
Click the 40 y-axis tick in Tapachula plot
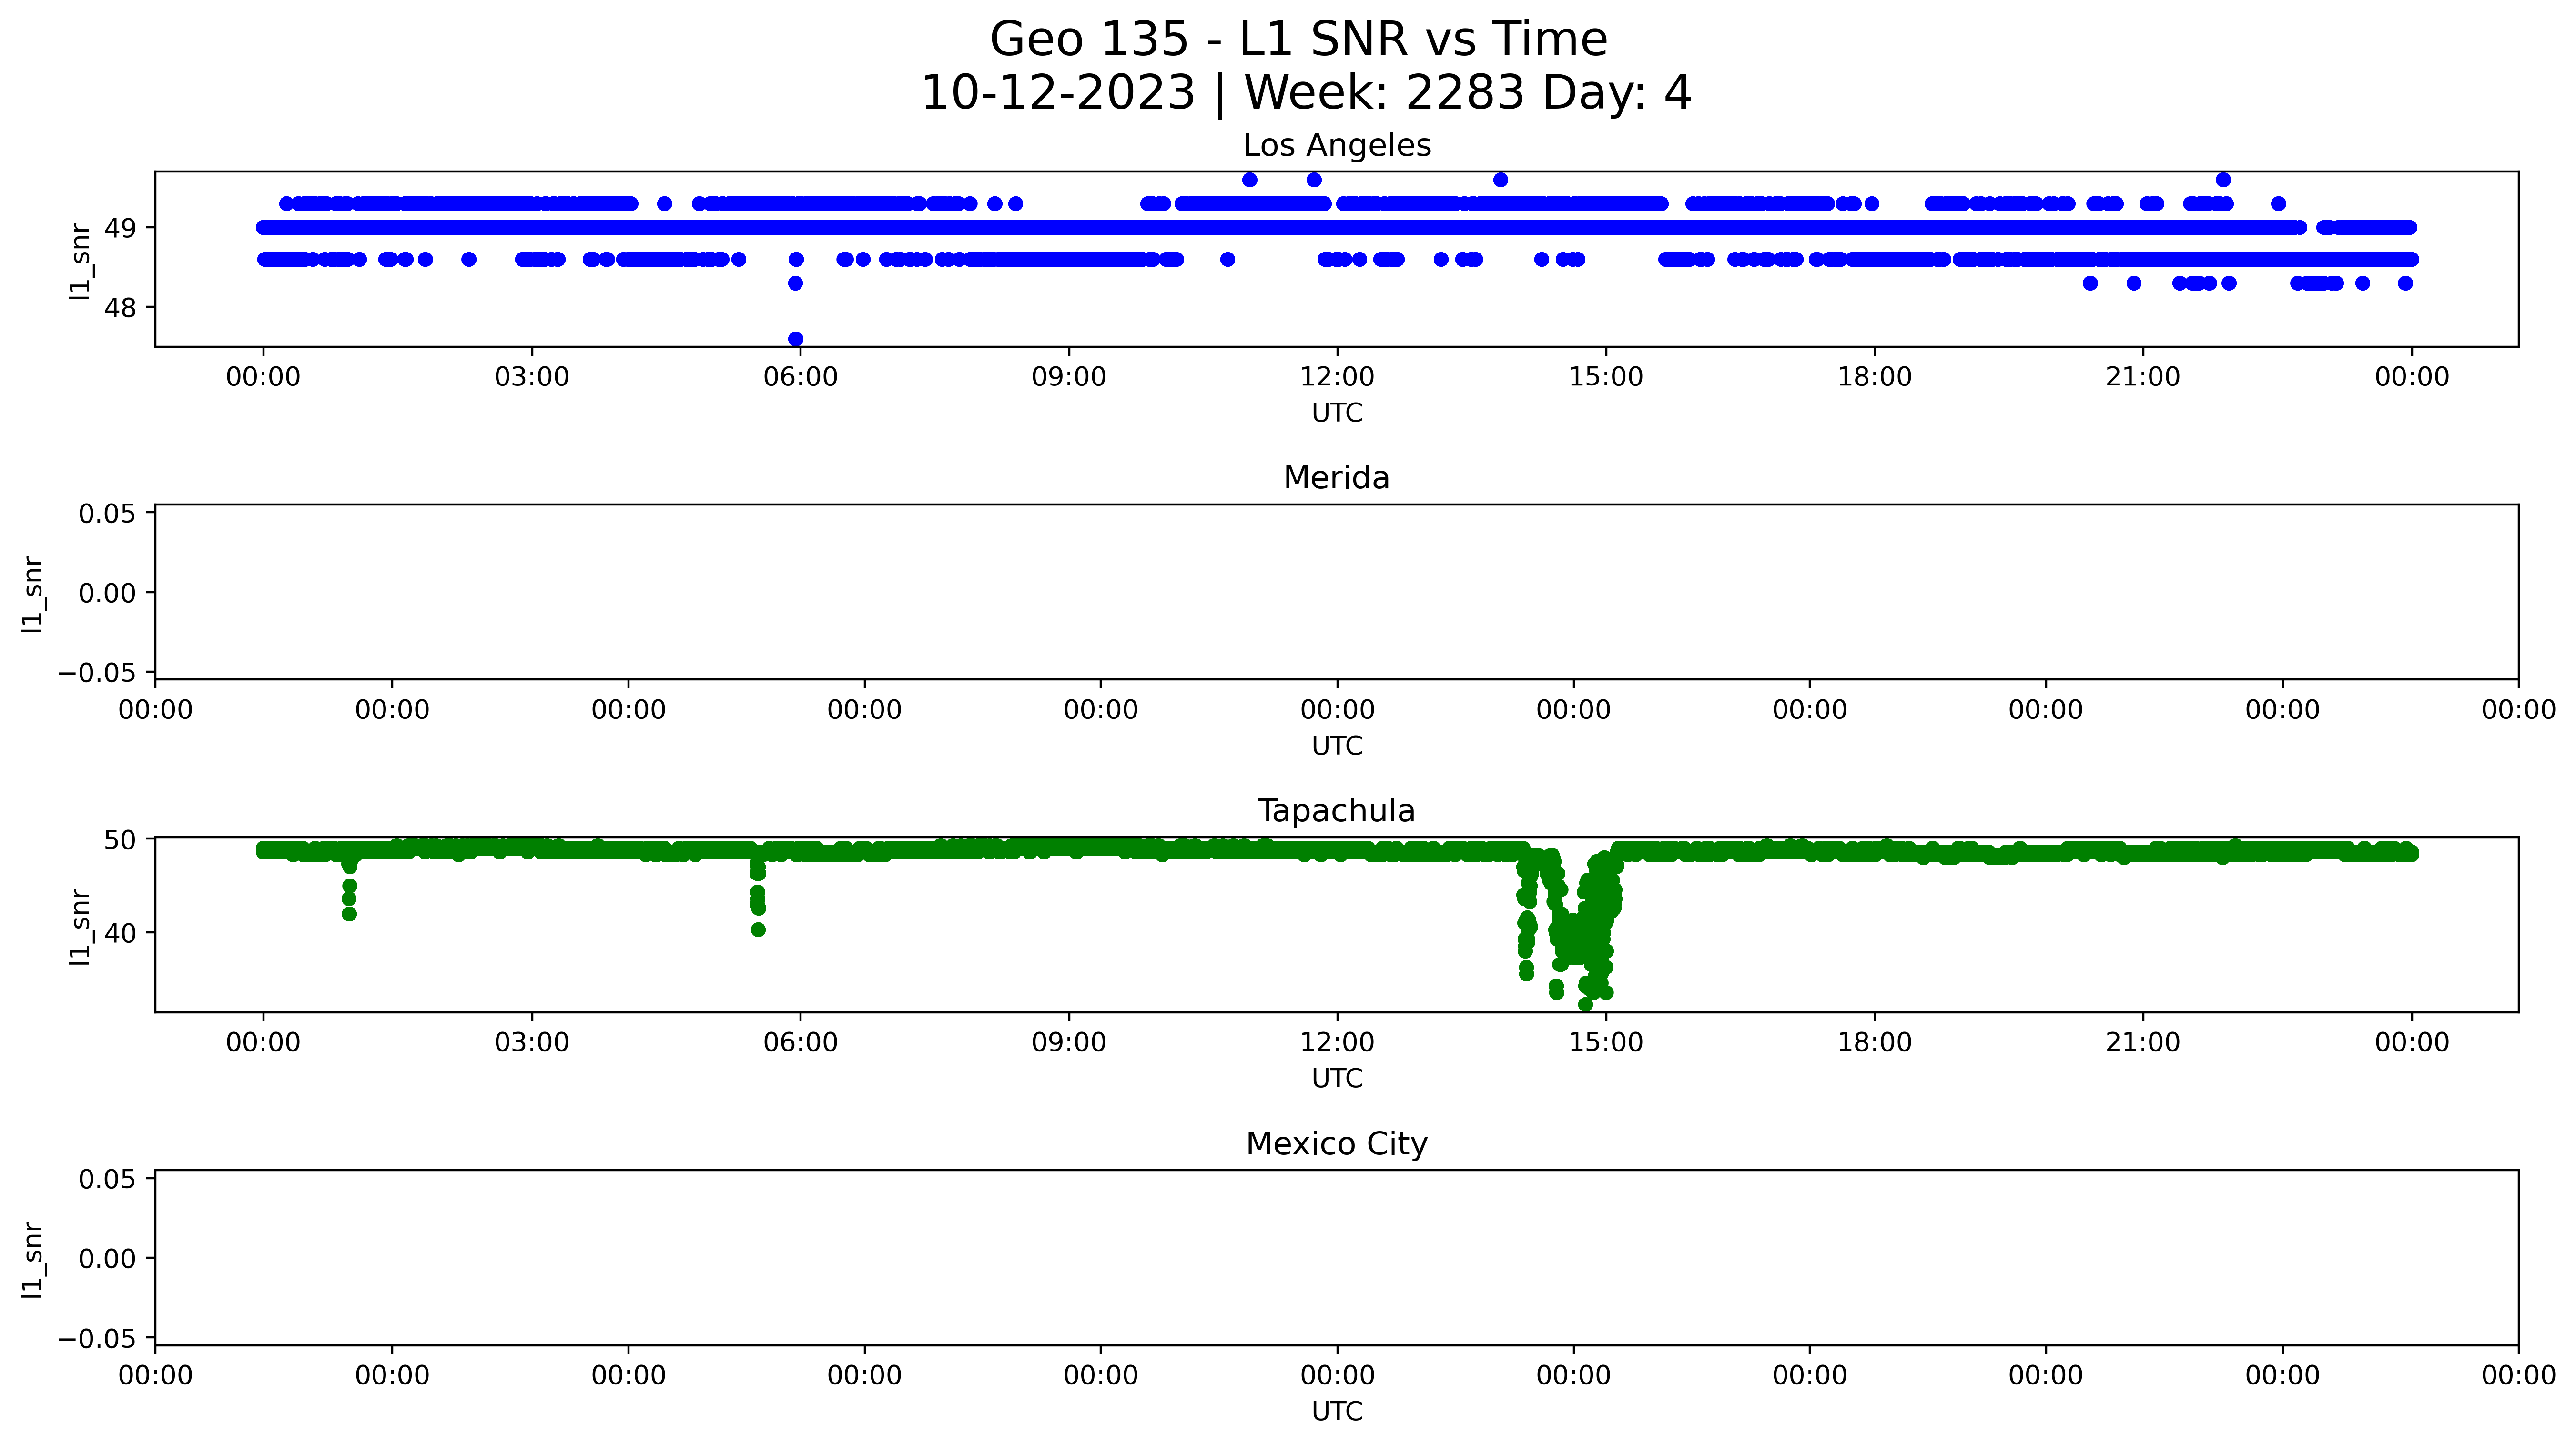click(x=121, y=933)
